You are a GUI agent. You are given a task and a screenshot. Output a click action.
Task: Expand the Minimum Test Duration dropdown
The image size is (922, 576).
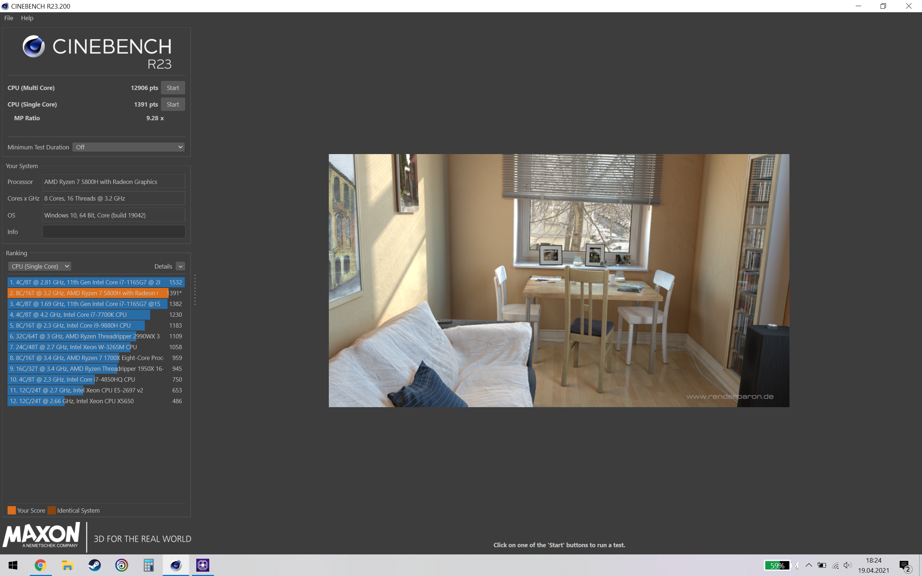click(x=128, y=147)
